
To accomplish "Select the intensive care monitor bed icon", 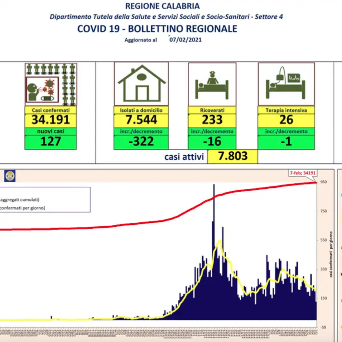I will pos(286,85).
